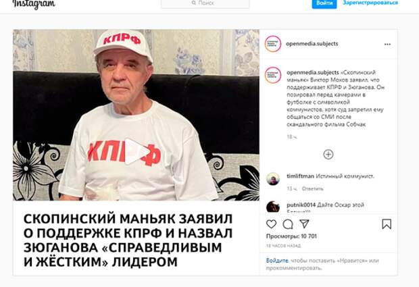The width and height of the screenshot is (419, 287).
Task: Open three-dot post options menu
Action: (387, 45)
